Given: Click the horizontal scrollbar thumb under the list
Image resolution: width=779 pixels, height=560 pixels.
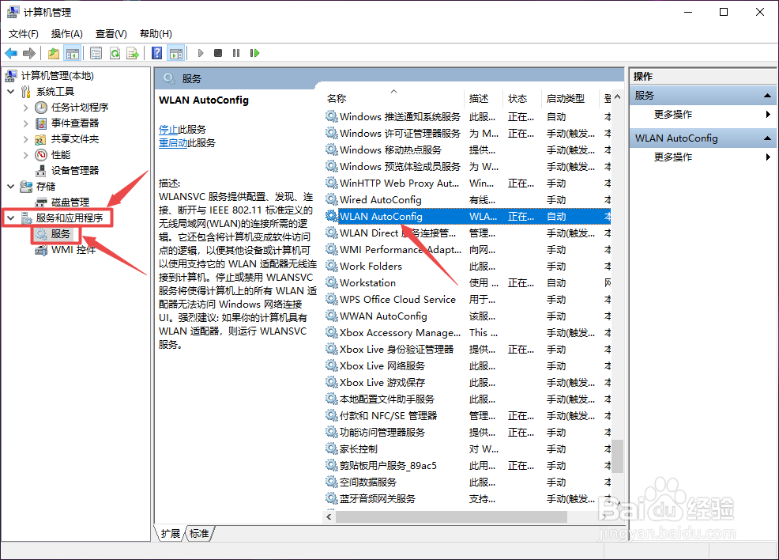Looking at the screenshot, I should (451, 517).
